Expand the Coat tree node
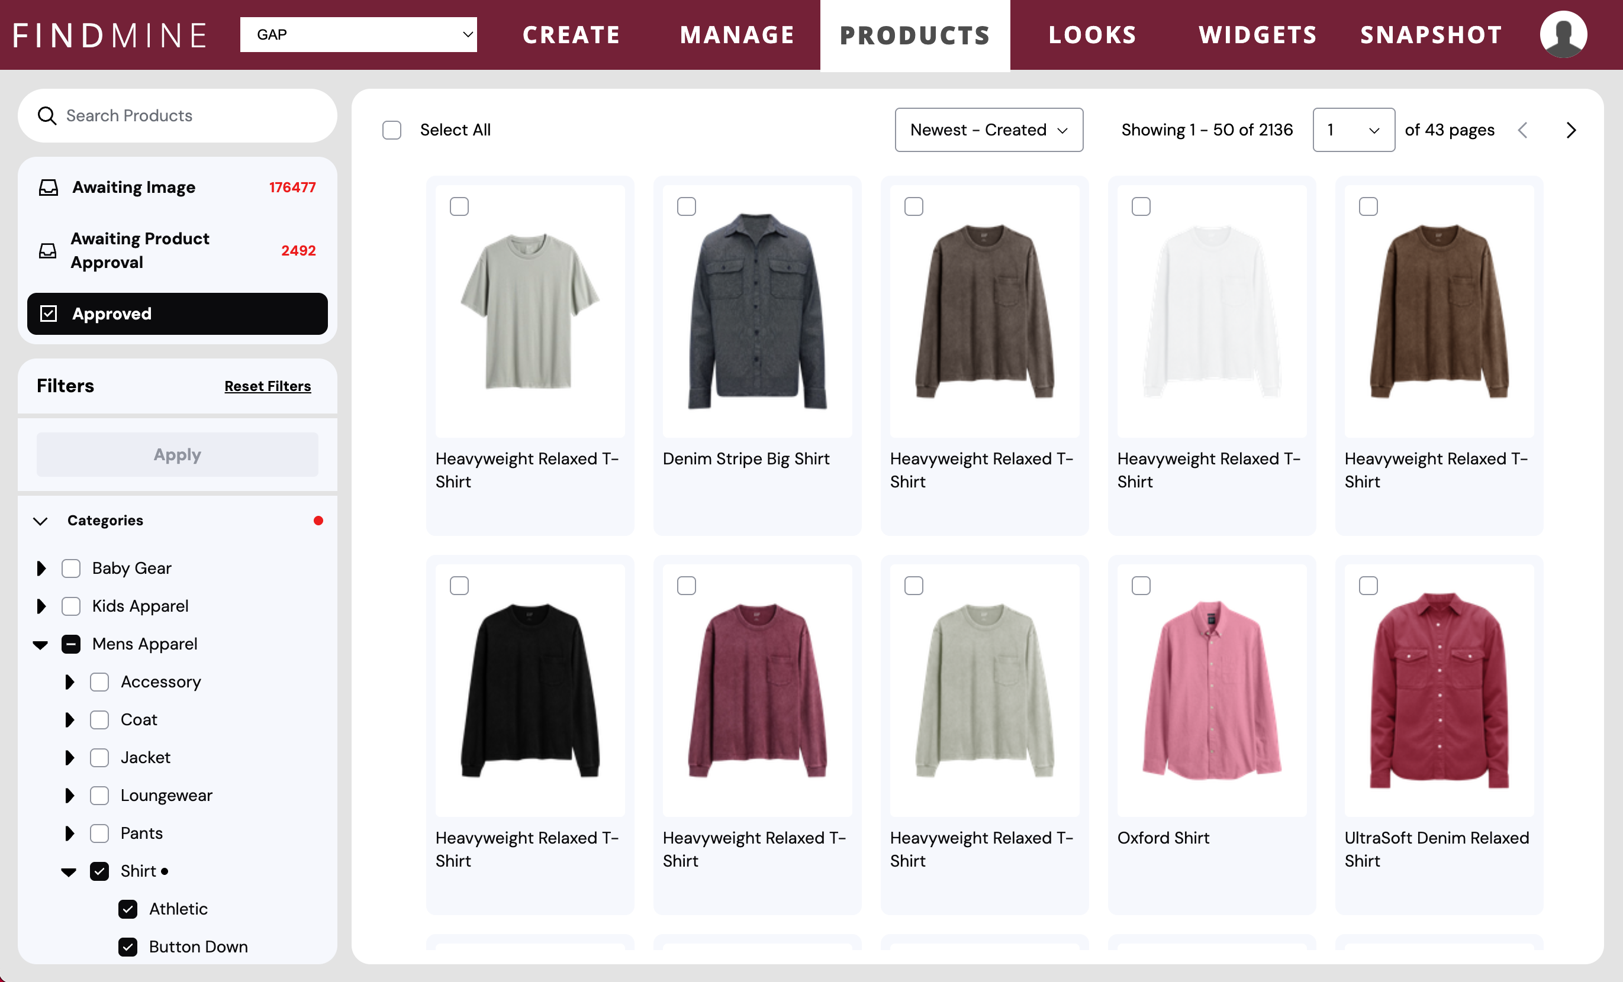1623x982 pixels. (70, 719)
